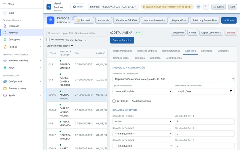Open the Modalidad de Contratación dropdown

coord(173,79)
